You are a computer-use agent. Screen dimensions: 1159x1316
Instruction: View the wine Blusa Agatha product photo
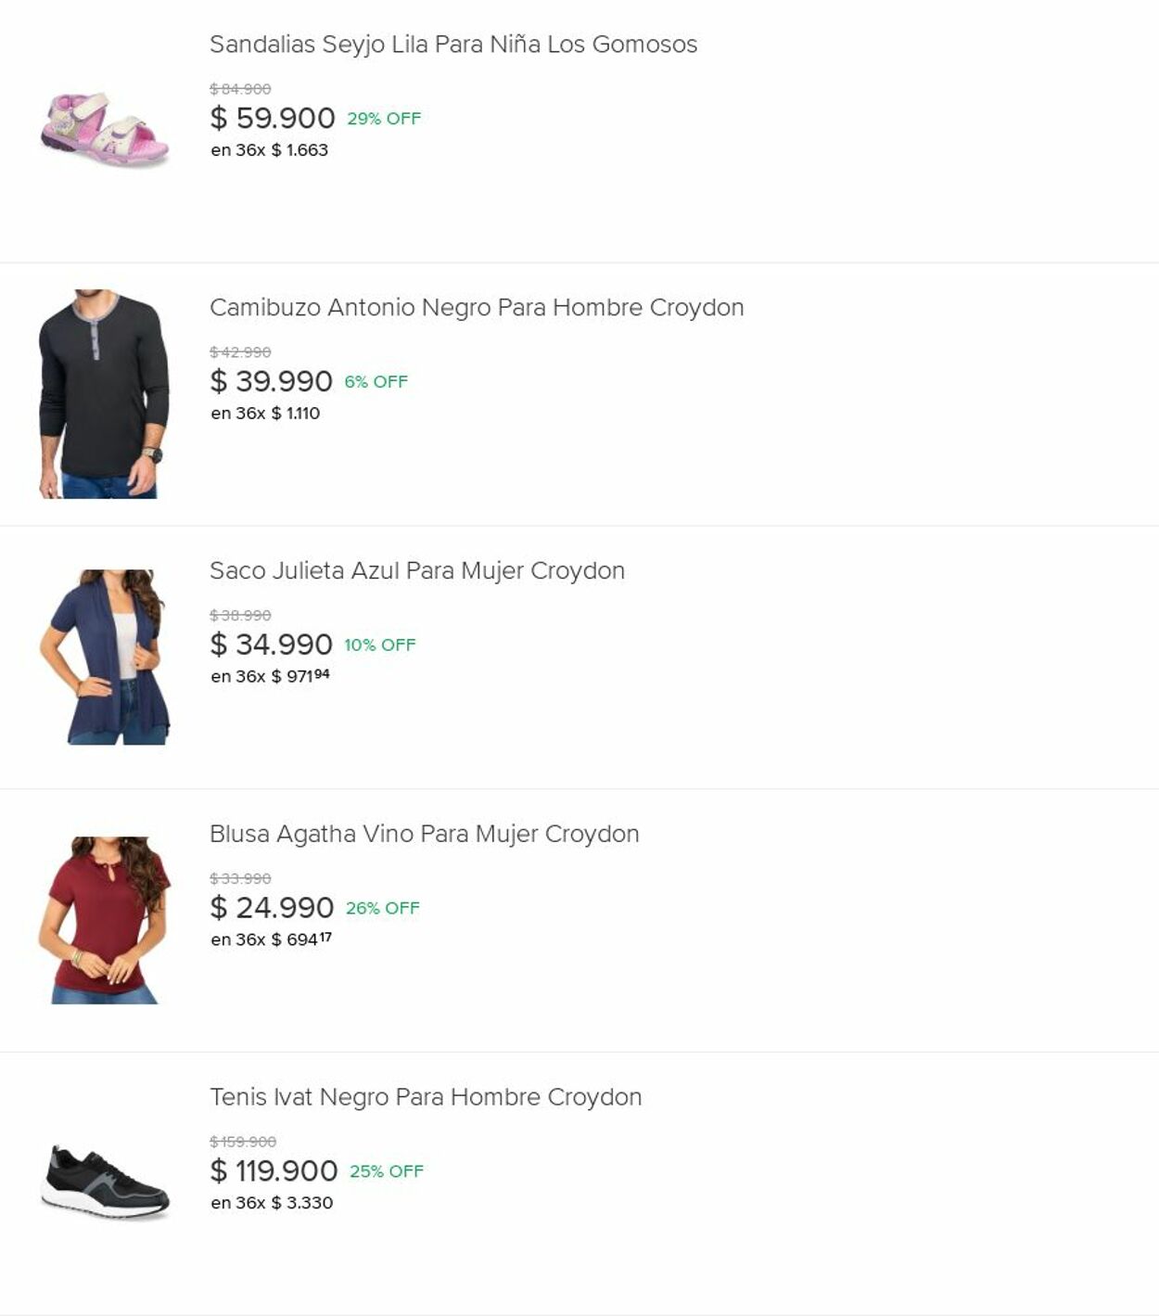click(x=104, y=920)
